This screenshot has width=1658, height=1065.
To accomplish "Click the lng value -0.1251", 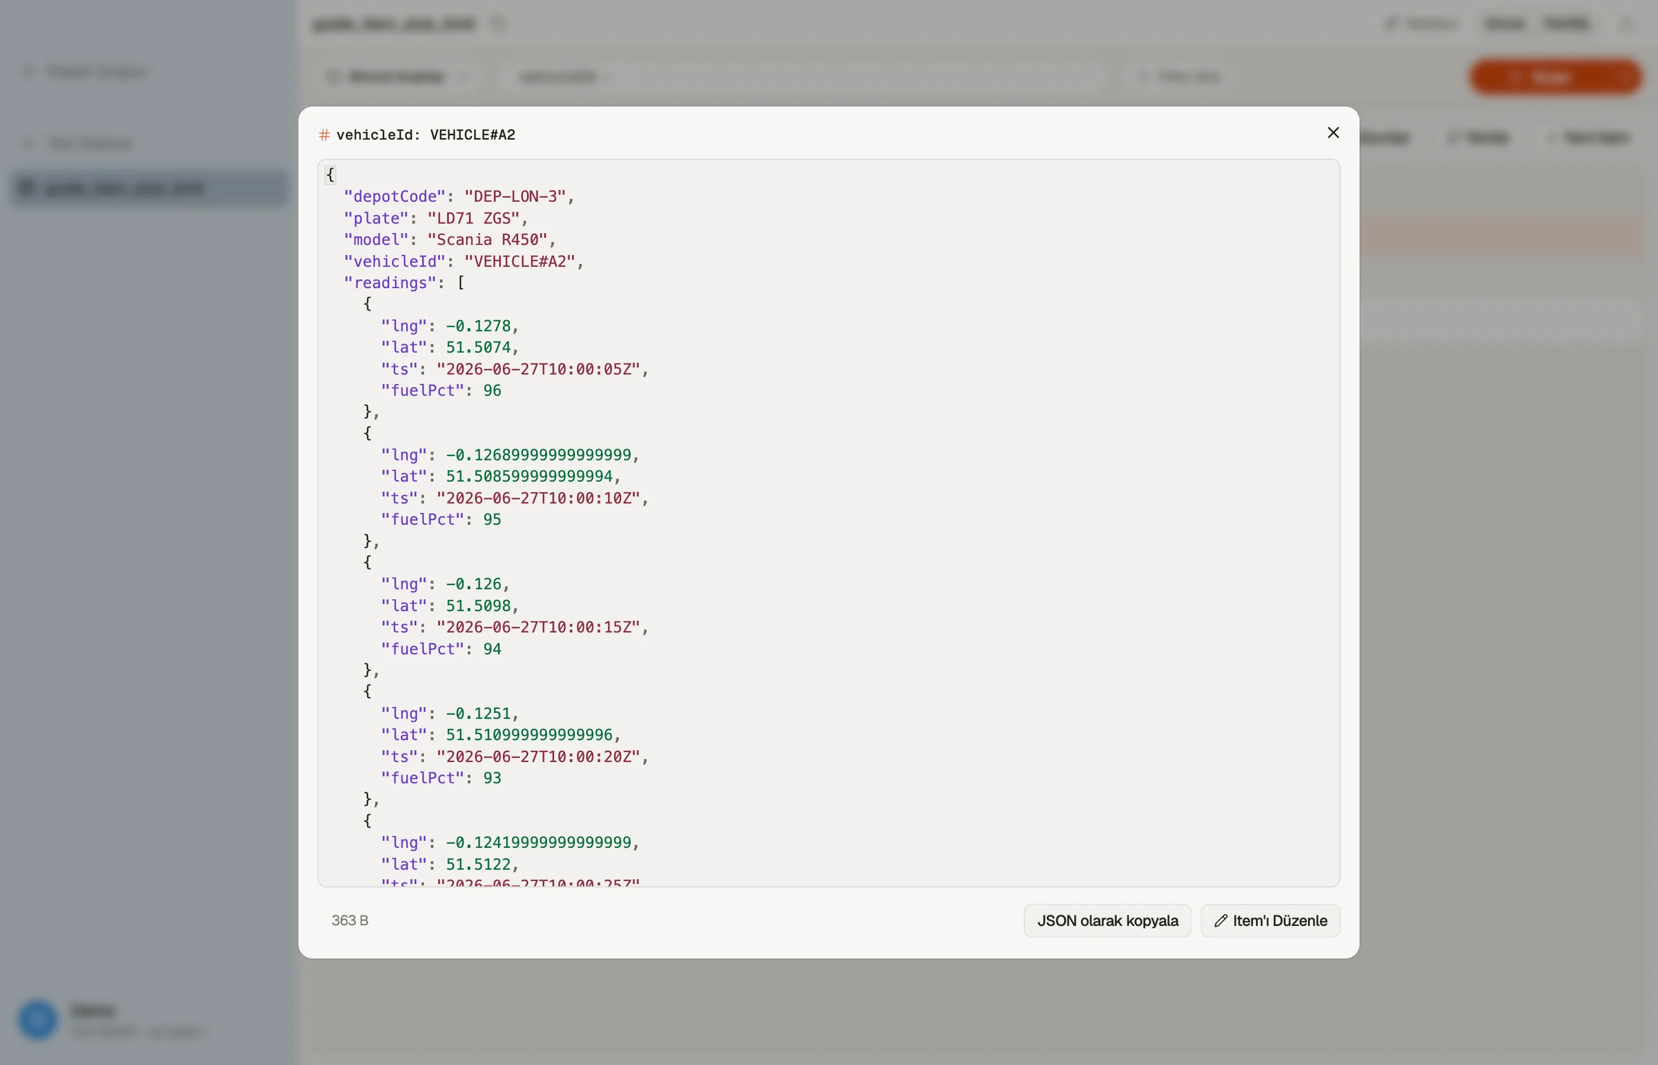I will (x=478, y=713).
